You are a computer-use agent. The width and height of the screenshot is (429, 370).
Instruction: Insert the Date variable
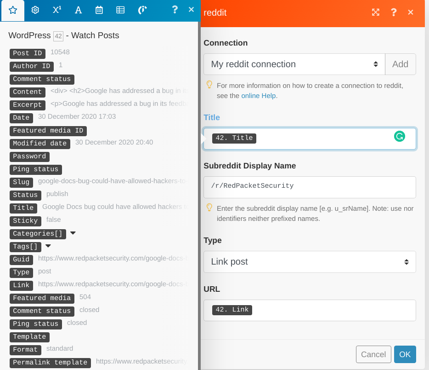tap(21, 118)
